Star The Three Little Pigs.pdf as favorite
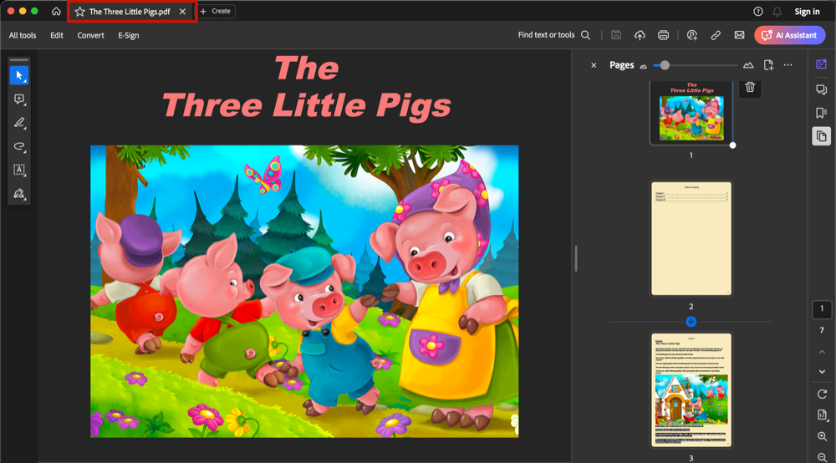Image resolution: width=836 pixels, height=463 pixels. click(80, 12)
